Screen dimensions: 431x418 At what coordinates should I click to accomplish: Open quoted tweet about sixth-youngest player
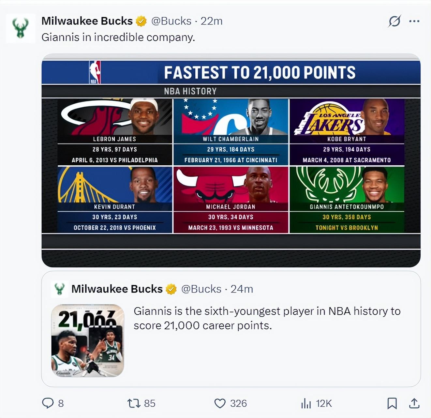click(x=267, y=318)
